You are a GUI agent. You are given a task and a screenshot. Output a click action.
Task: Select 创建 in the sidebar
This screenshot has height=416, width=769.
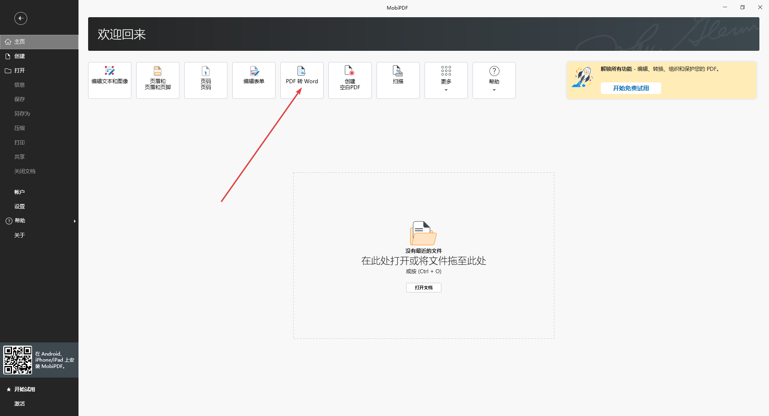point(20,56)
